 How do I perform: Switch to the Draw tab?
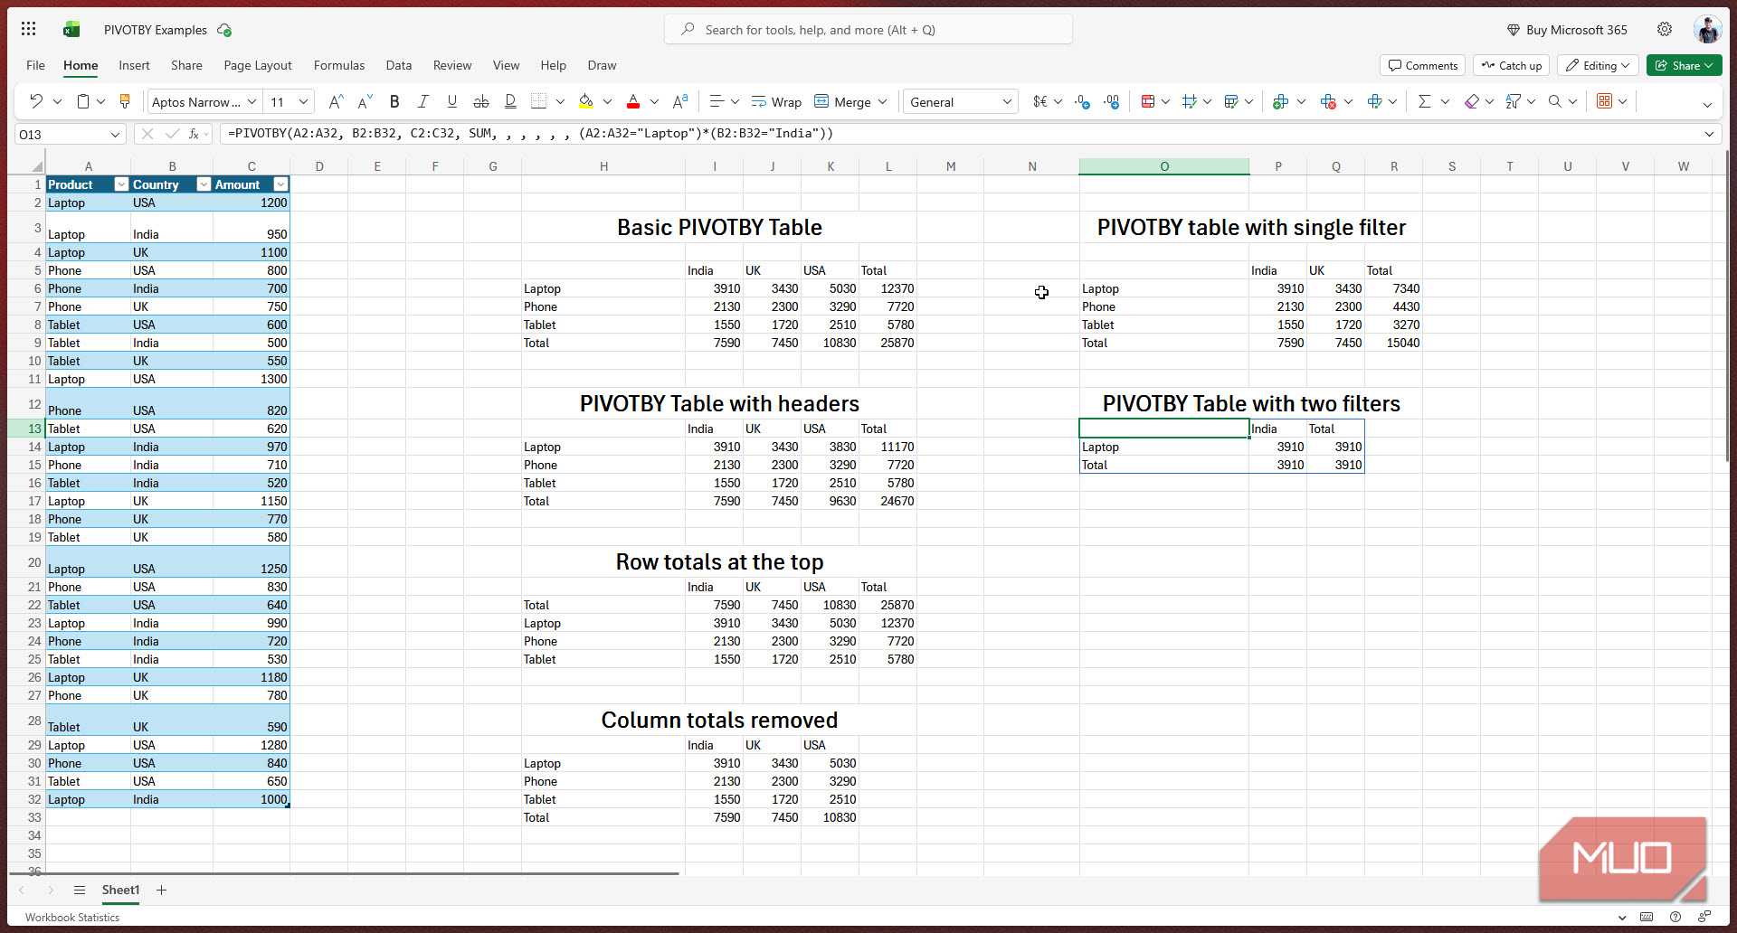point(602,65)
